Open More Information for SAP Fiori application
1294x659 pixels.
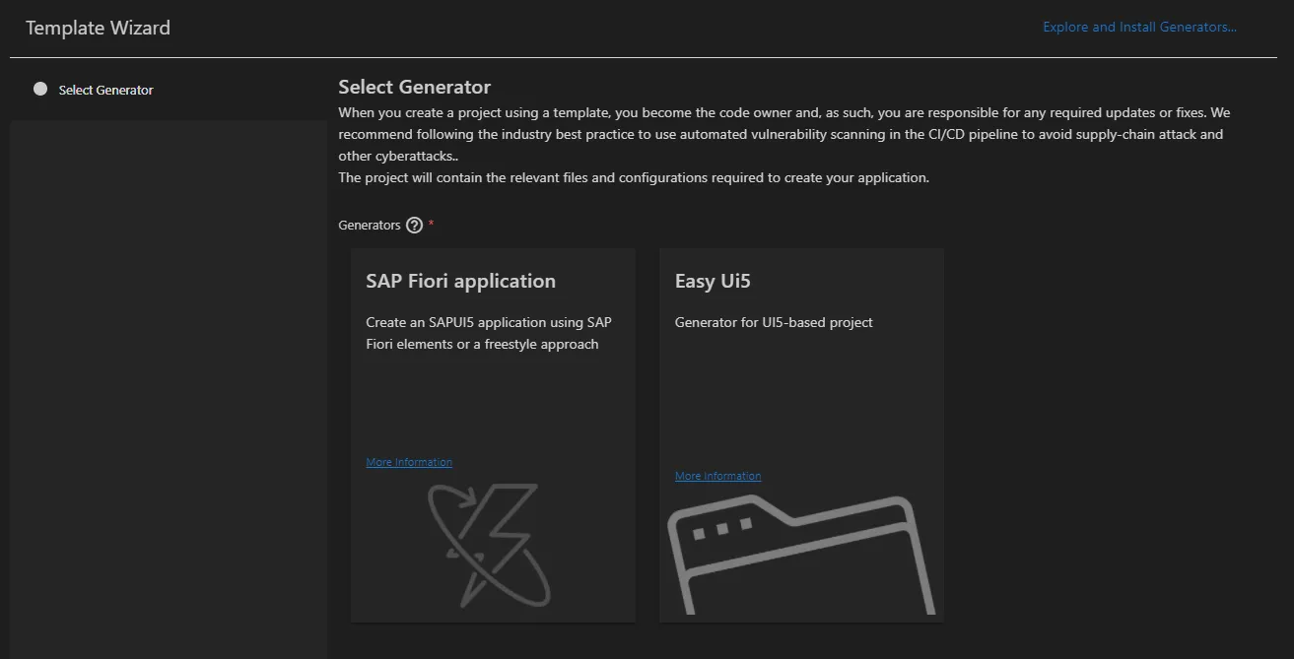(x=409, y=462)
